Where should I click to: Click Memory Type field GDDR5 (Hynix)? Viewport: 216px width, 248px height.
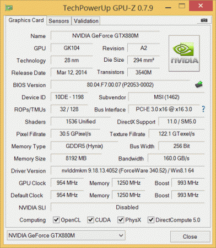pos(84,146)
